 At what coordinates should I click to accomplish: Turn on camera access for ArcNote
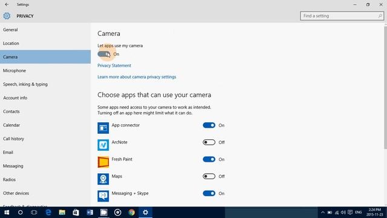click(209, 142)
